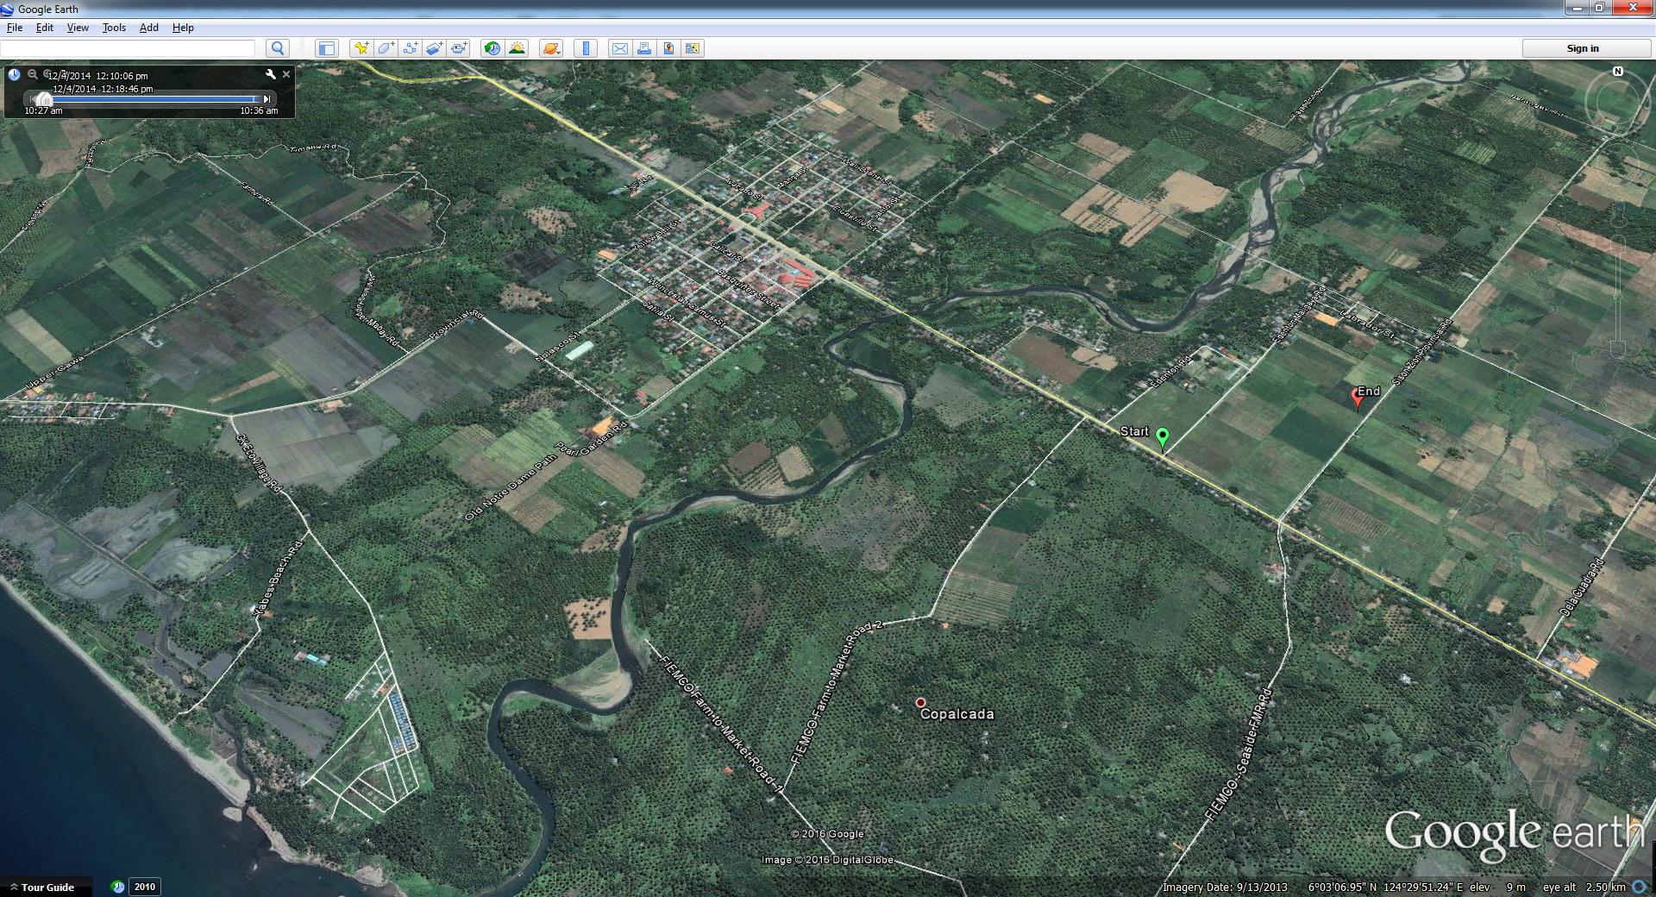This screenshot has width=1656, height=897.
Task: Open the Tools menu
Action: (x=114, y=28)
